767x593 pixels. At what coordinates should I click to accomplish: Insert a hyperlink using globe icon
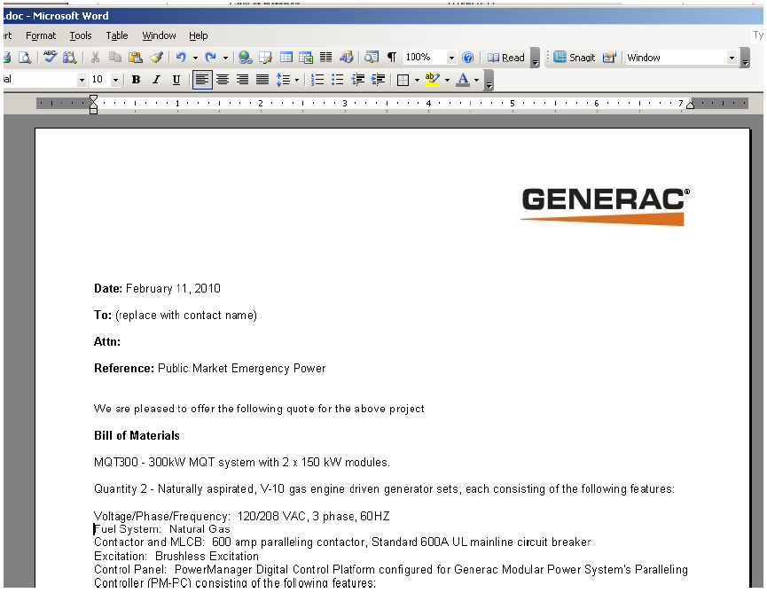point(246,58)
